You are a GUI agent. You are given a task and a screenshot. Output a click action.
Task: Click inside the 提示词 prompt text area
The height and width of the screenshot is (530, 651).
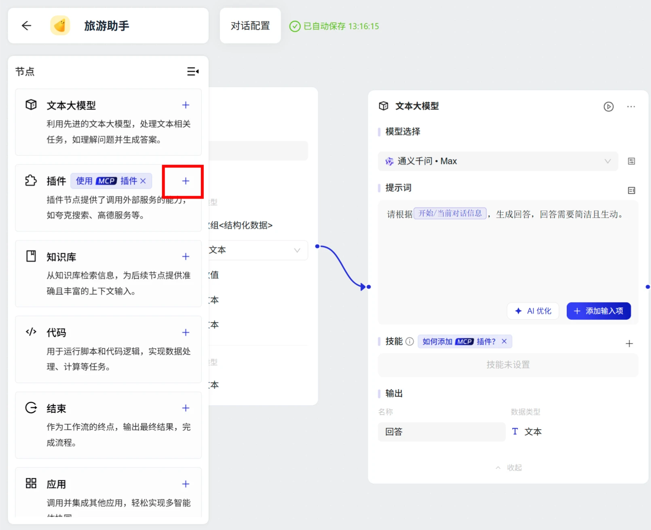508,263
